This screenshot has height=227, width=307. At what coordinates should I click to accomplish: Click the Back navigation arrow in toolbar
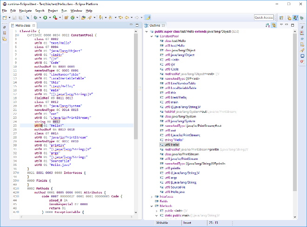[x=127, y=17]
